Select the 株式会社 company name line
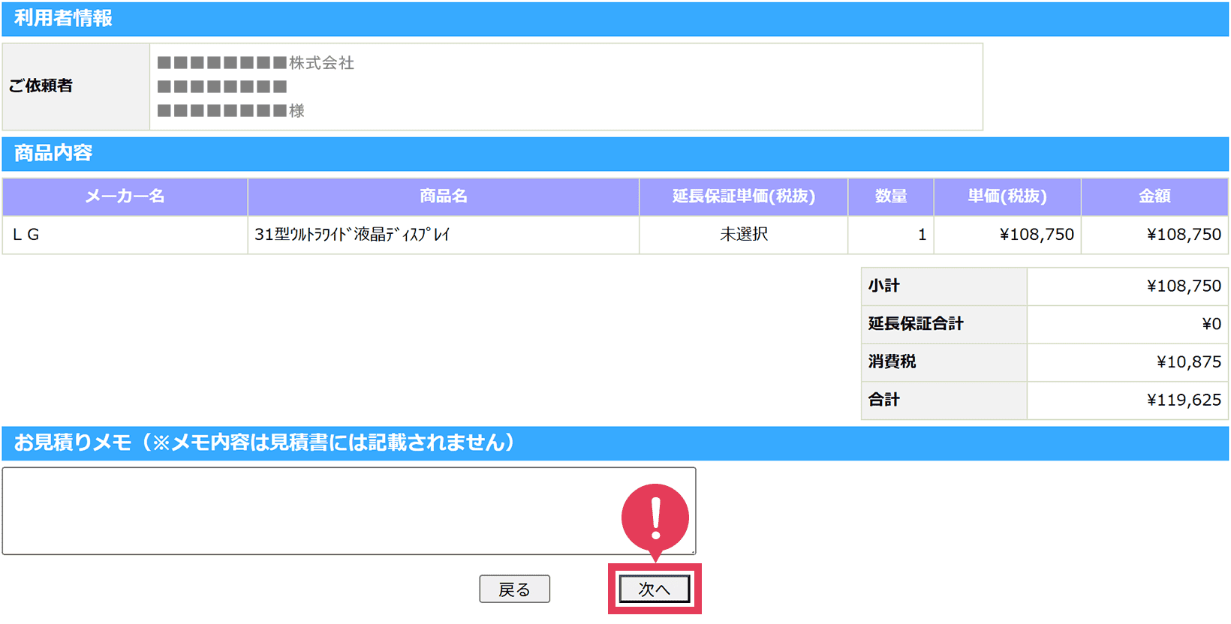Screen dimensions: 1231x624 click(256, 63)
